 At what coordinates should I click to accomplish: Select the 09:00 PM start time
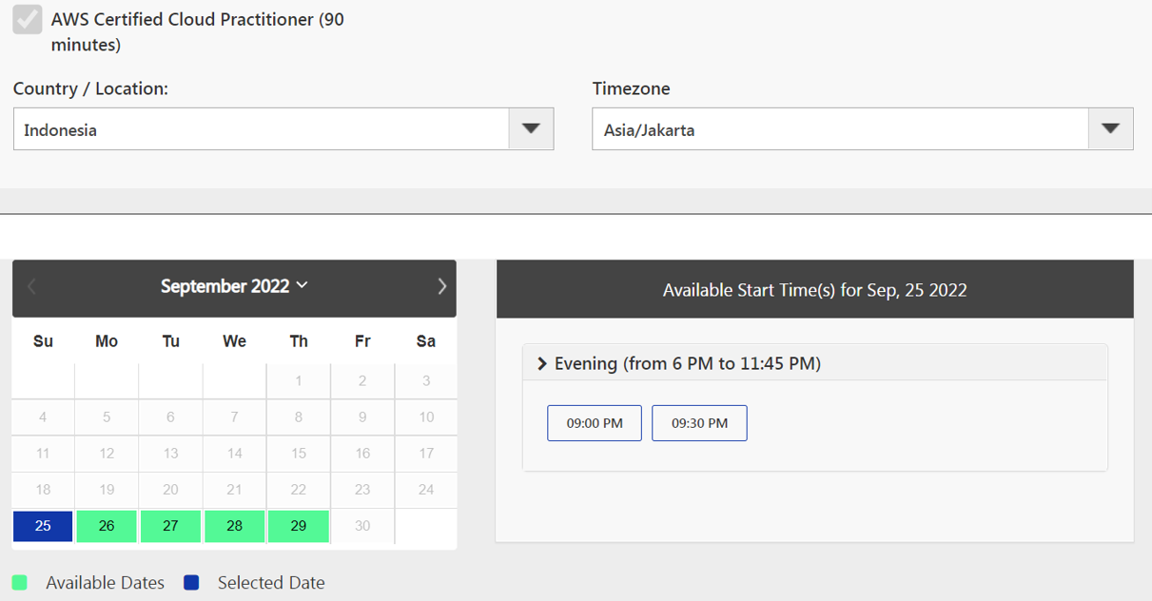pos(595,423)
